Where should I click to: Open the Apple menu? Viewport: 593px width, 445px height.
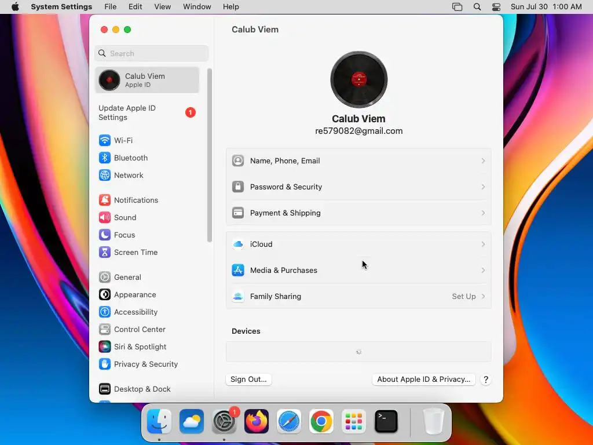(x=15, y=7)
